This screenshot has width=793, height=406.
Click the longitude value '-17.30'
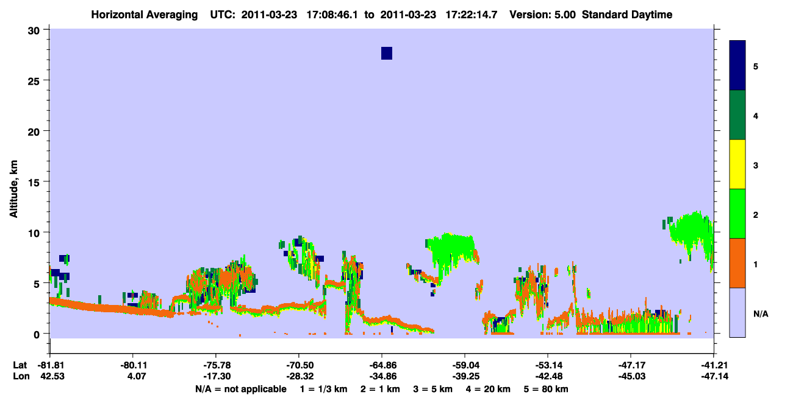216,377
